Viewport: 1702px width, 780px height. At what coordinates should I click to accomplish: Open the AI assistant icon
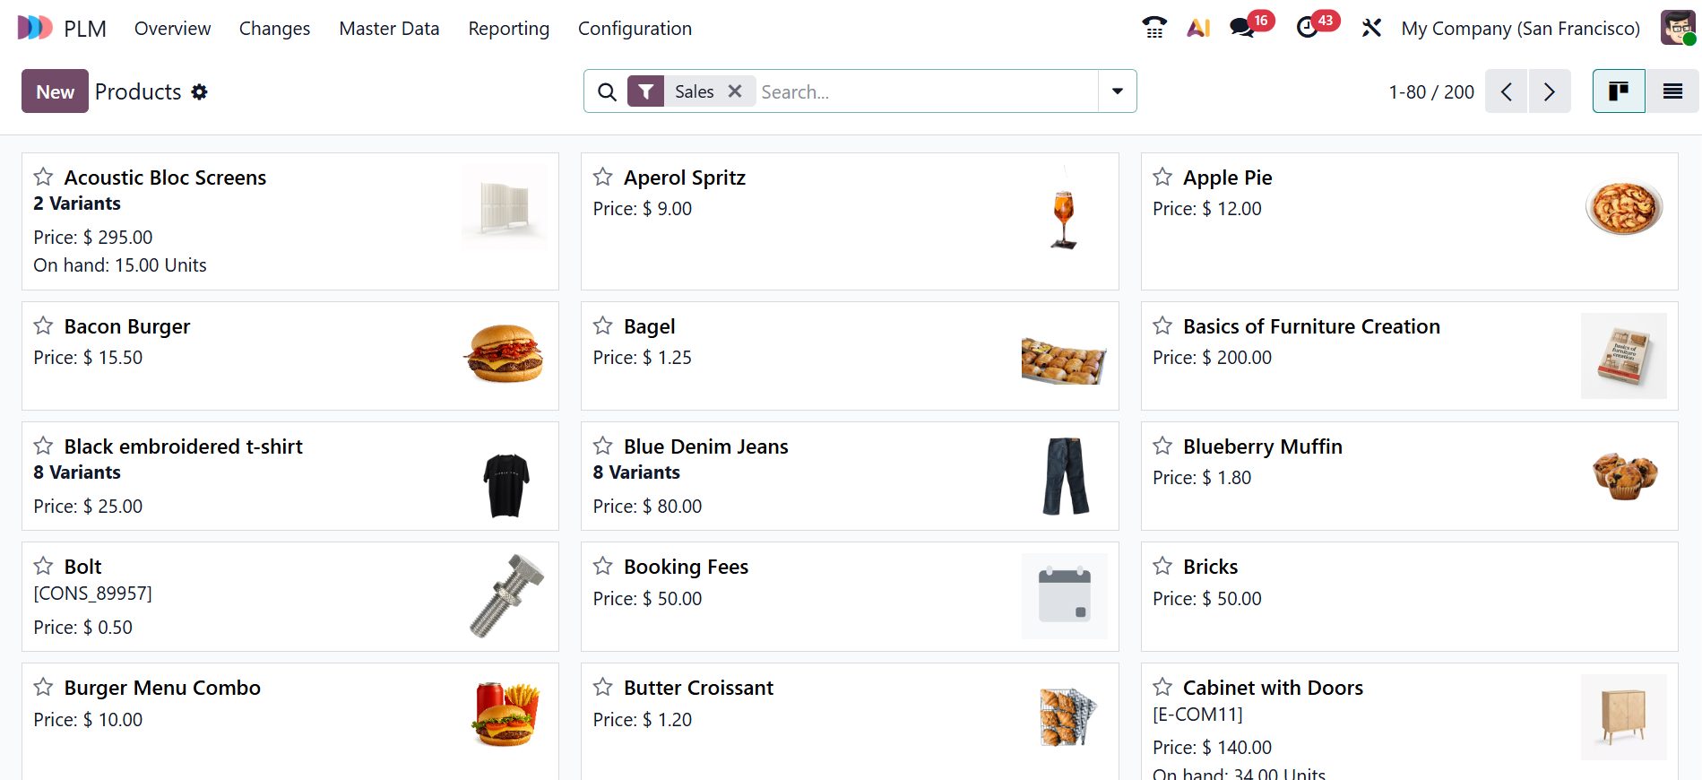point(1198,28)
